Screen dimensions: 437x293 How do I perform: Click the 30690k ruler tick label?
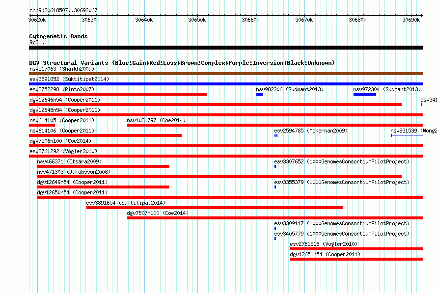411,20
